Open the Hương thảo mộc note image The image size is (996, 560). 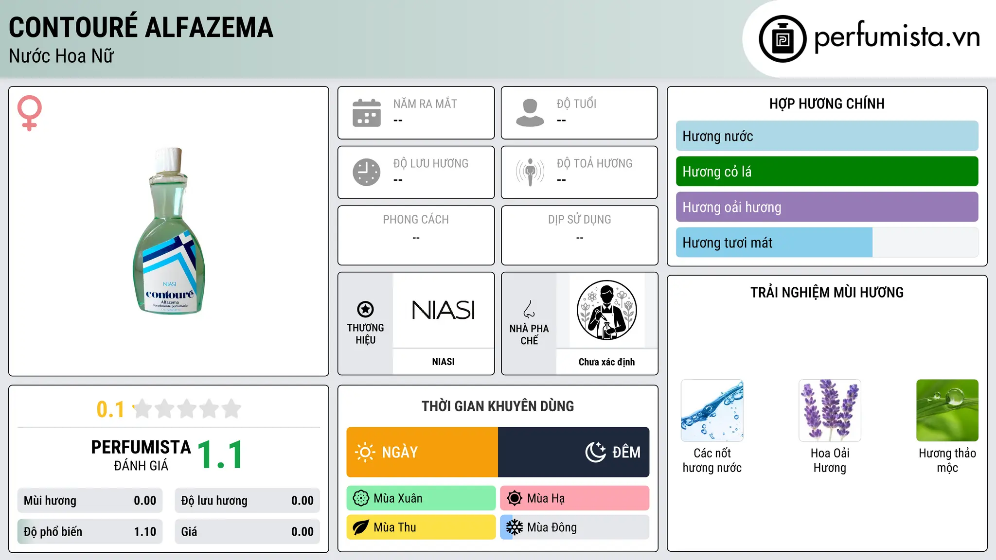(947, 410)
